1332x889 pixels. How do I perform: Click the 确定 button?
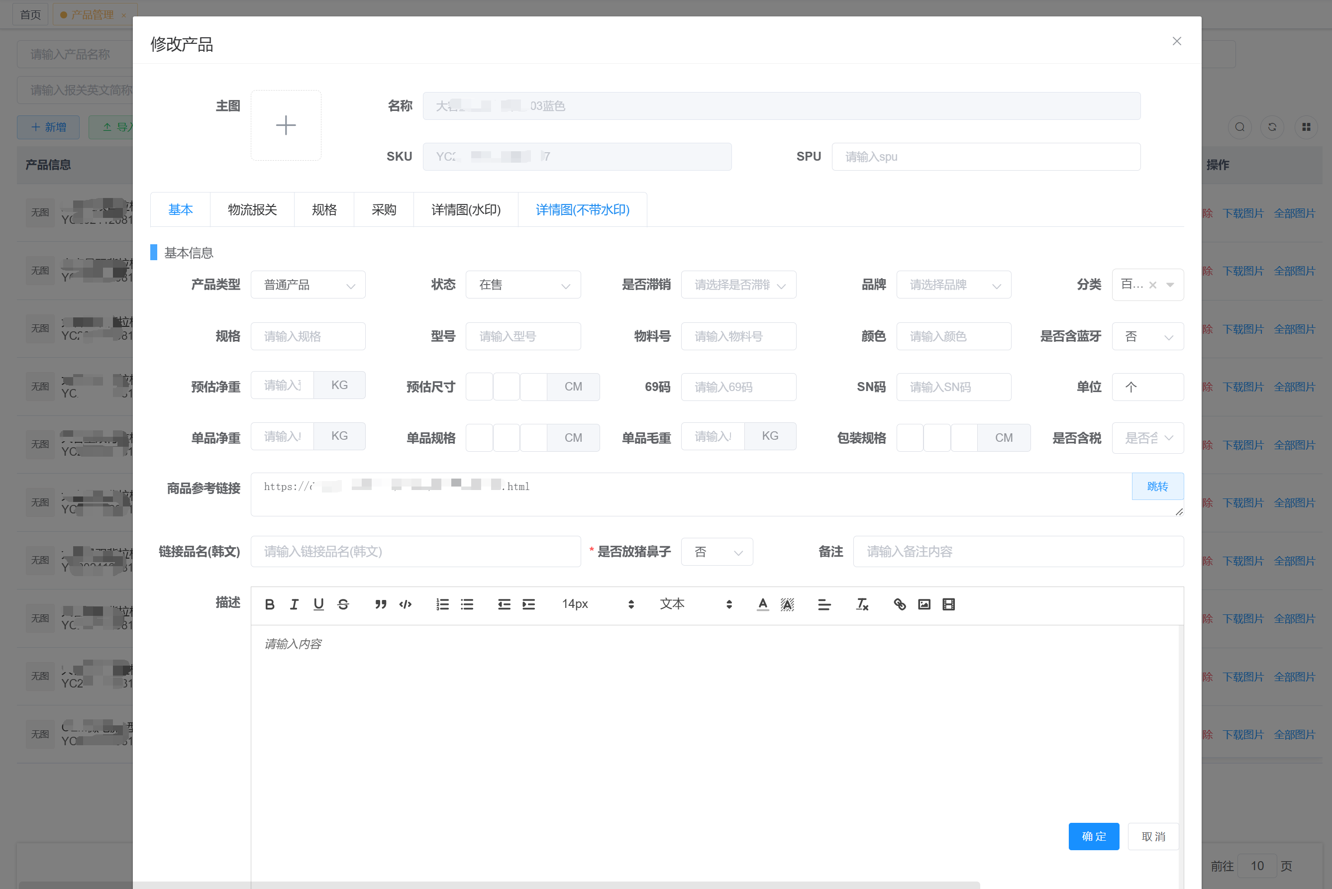coord(1093,836)
